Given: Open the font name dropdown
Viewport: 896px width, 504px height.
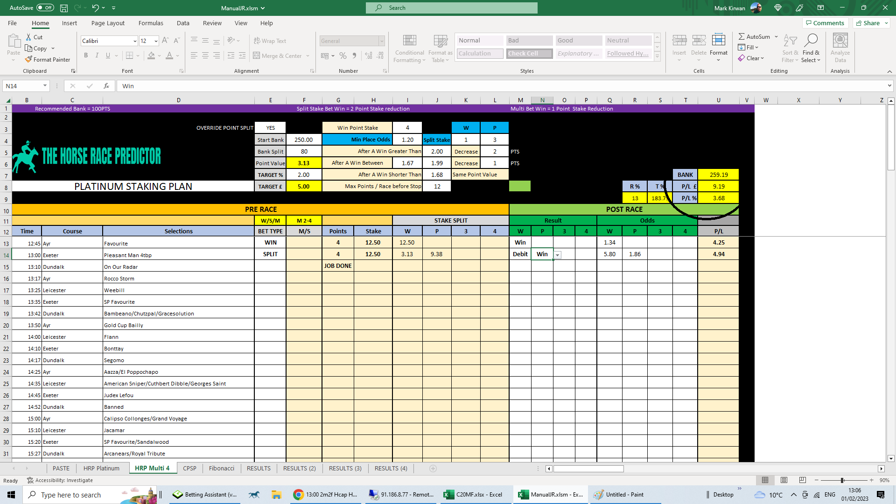Looking at the screenshot, I should coord(135,41).
